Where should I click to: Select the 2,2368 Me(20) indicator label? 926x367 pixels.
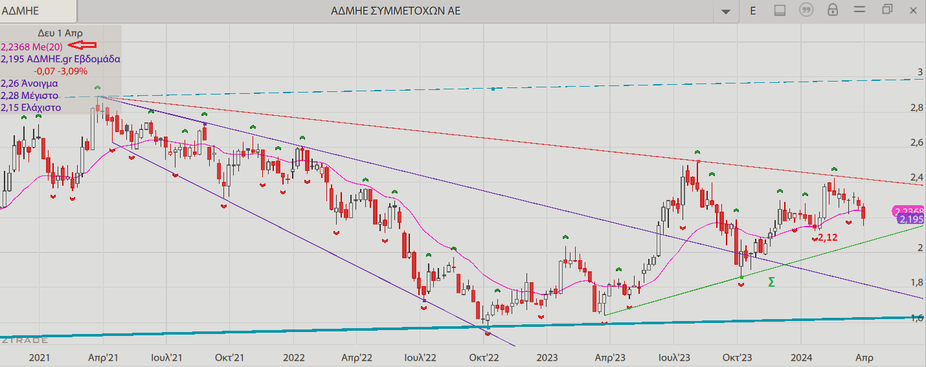(x=32, y=46)
